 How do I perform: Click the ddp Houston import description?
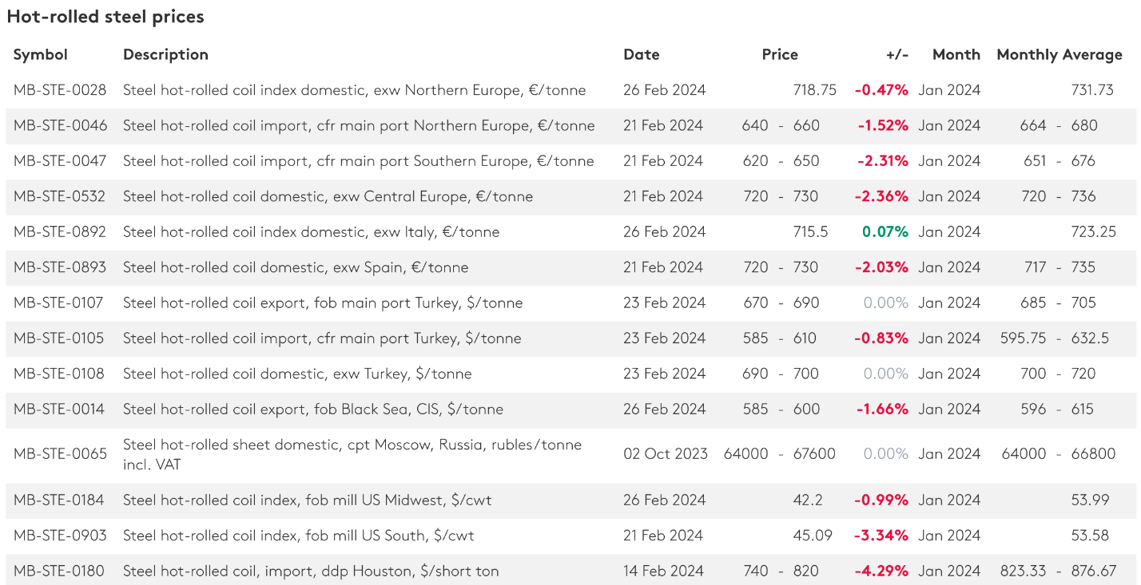(311, 571)
